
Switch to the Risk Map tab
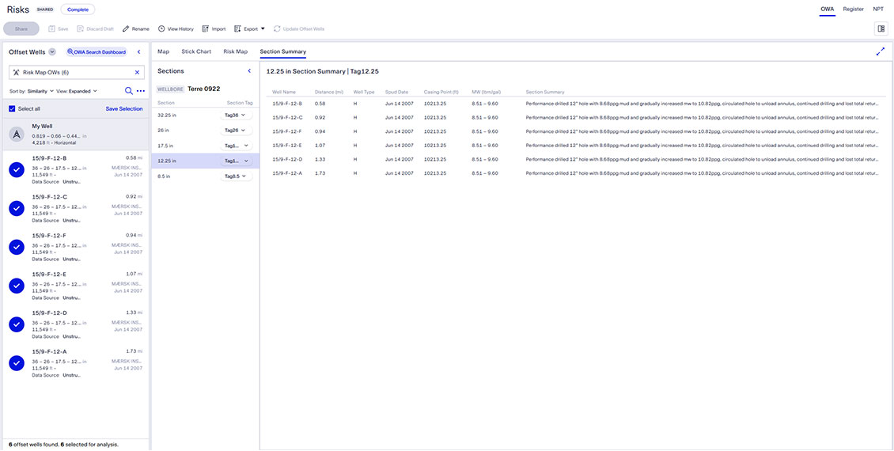236,51
